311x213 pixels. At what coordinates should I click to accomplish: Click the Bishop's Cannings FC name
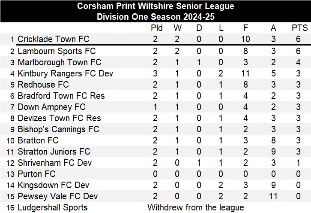[58, 130]
